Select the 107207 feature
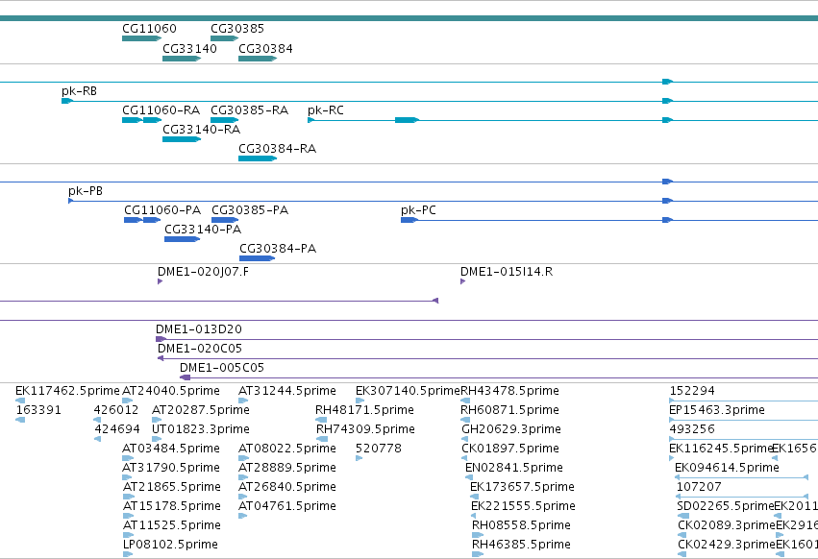Screen dimensions: 818x559 pyautogui.click(x=742, y=497)
